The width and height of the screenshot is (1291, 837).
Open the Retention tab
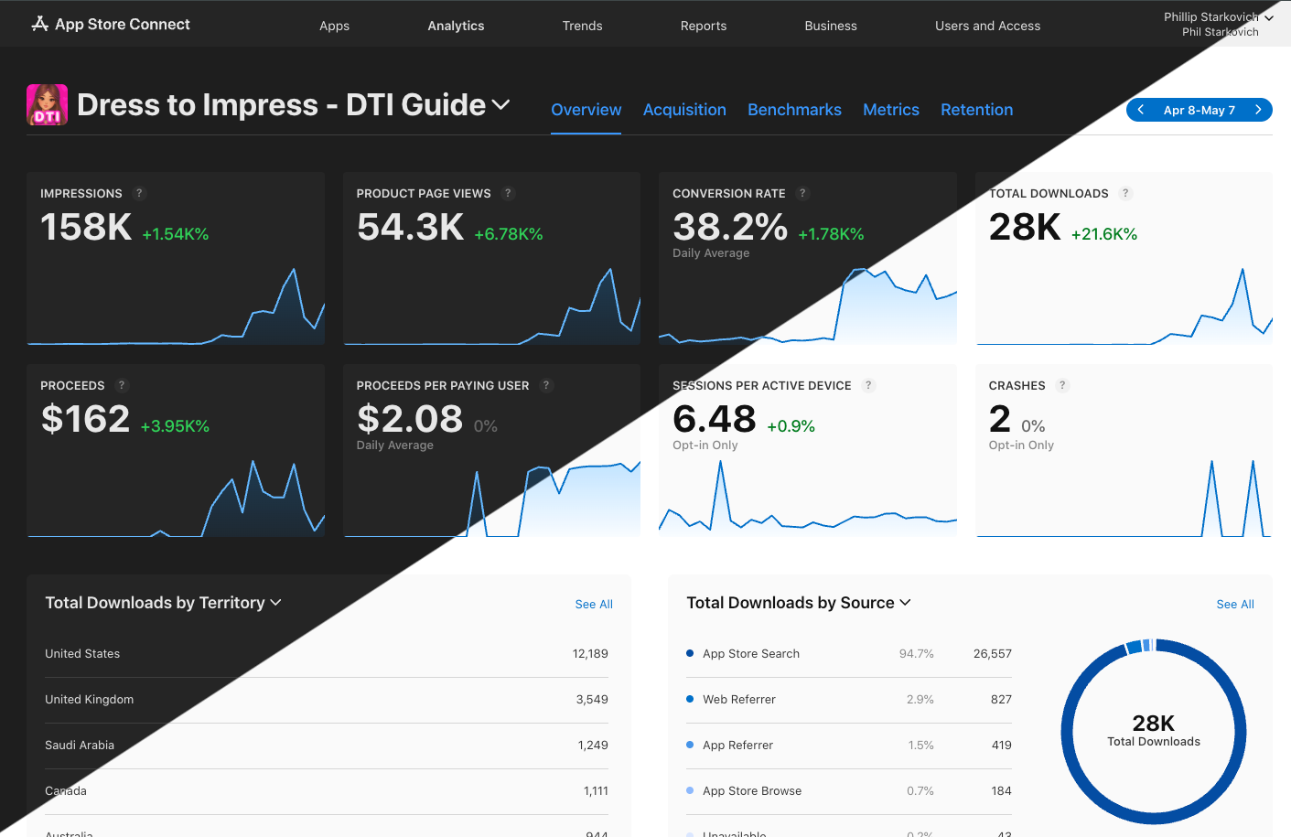click(976, 109)
